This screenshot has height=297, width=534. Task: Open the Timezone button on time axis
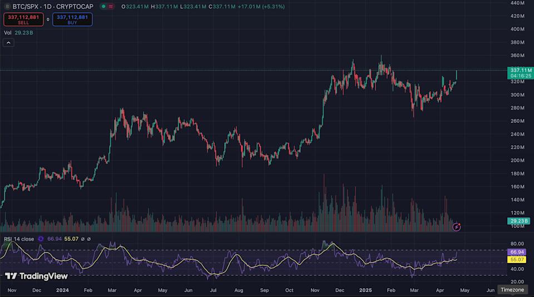pyautogui.click(x=512, y=290)
